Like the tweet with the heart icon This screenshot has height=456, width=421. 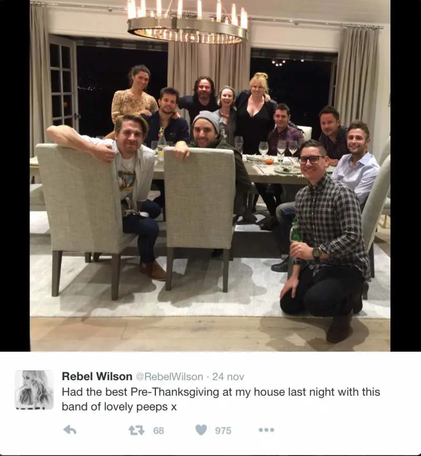(201, 430)
